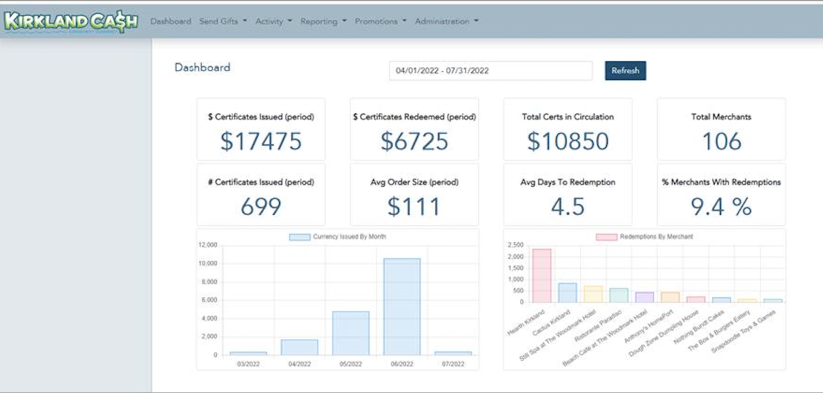
Task: Click the Ristorante Paradiso redemption bar
Action: 619,295
